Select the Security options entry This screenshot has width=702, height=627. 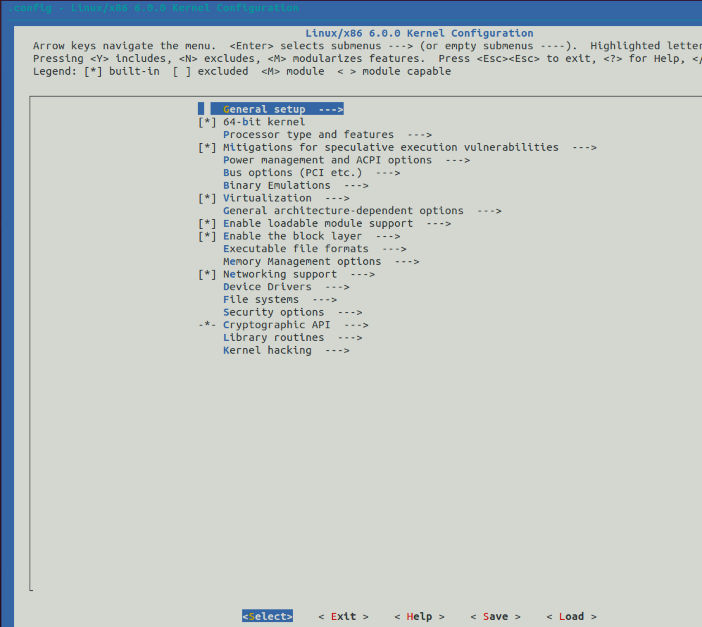pos(274,312)
